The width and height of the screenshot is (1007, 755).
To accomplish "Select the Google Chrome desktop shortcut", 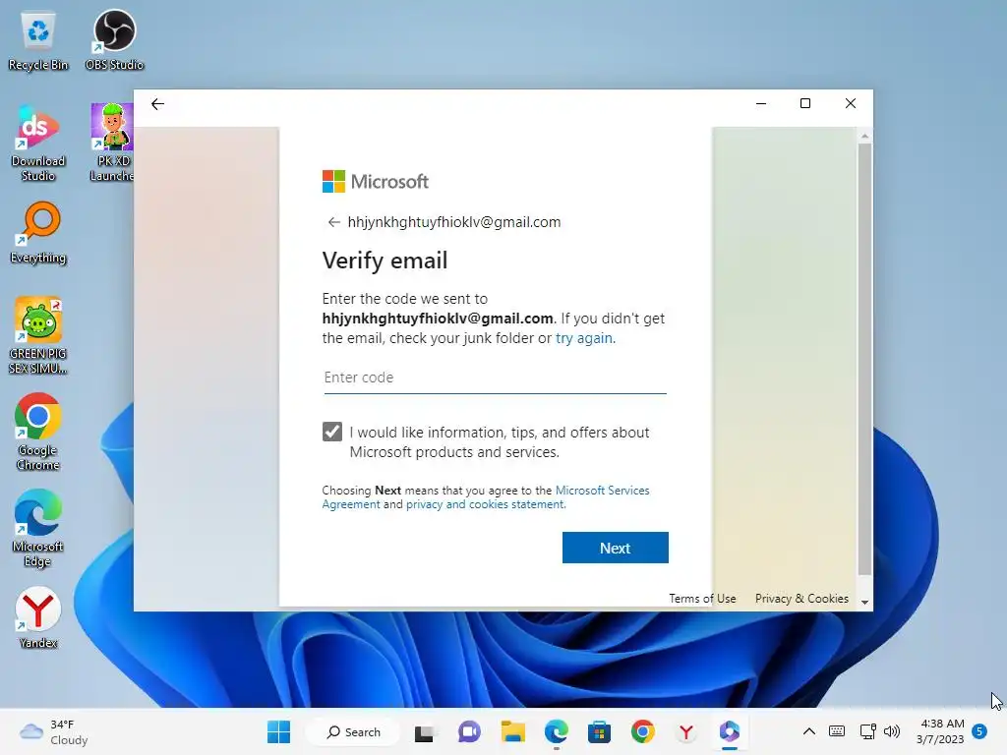I will coord(38,432).
